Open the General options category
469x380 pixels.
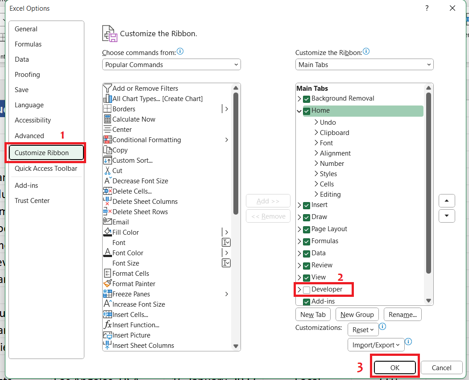[x=46, y=29]
